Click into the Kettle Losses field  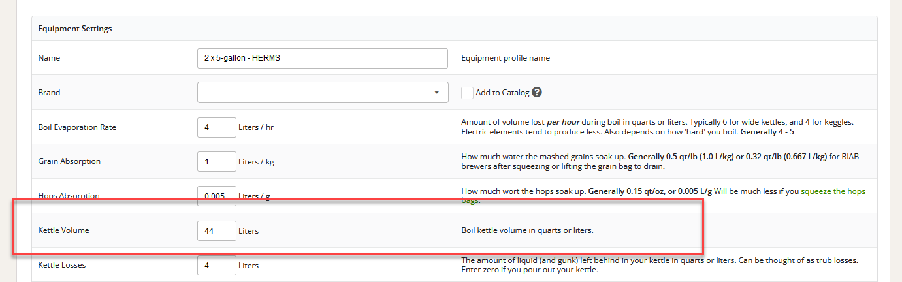[216, 266]
